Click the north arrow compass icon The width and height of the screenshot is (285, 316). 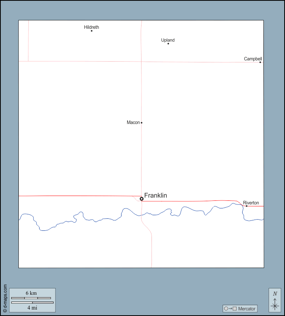(275, 304)
